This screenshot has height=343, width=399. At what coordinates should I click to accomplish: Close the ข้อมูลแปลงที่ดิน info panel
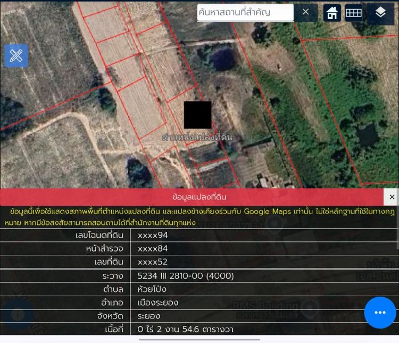392,197
